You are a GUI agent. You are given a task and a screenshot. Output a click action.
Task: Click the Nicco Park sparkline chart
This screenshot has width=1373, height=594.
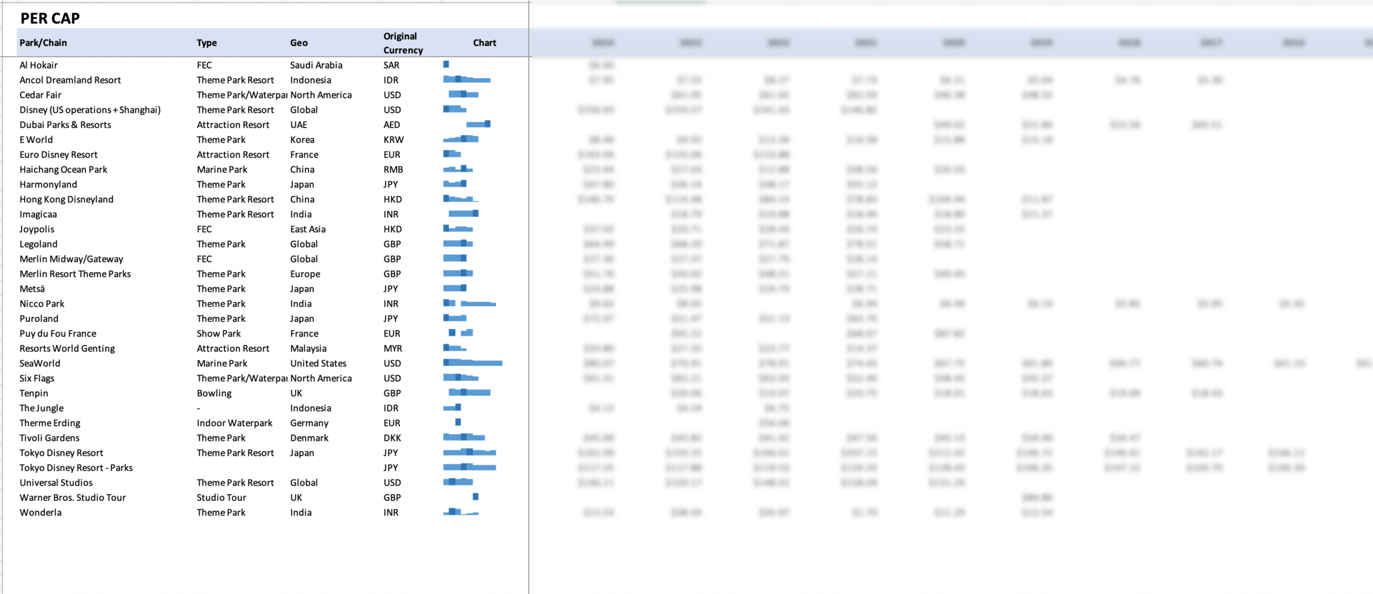point(469,304)
